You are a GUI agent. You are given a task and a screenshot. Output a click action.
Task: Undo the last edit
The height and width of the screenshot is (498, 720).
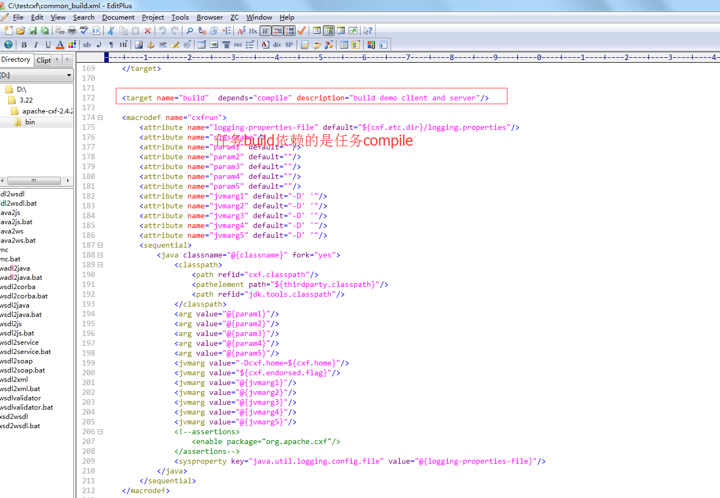(162, 31)
